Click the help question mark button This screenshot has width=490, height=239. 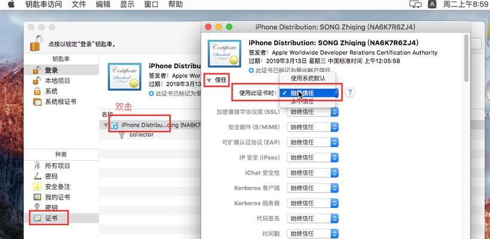tap(350, 92)
